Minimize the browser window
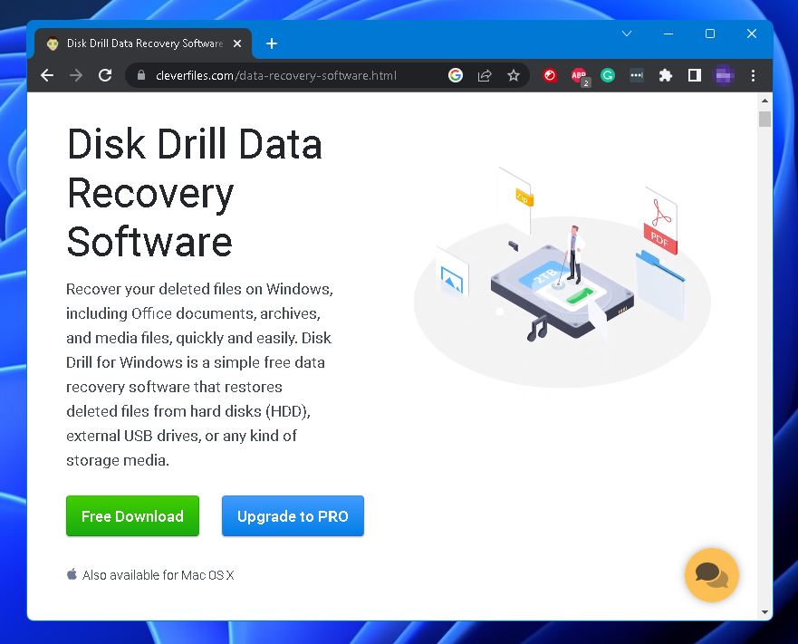Viewport: 798px width, 644px height. tap(668, 34)
